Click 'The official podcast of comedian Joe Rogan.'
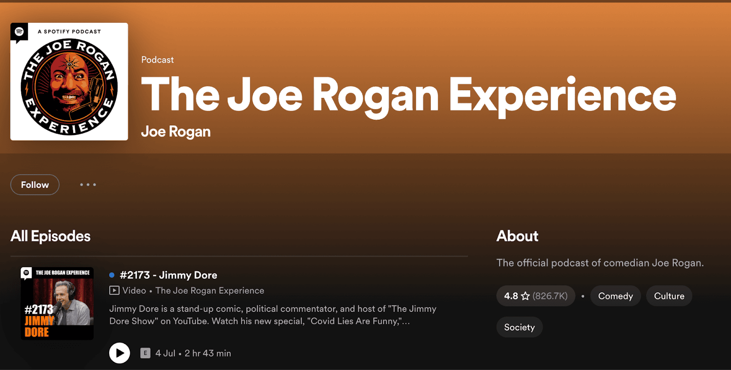731x370 pixels. [600, 263]
